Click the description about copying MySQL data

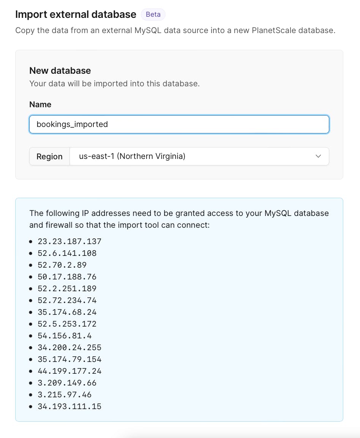click(x=175, y=30)
